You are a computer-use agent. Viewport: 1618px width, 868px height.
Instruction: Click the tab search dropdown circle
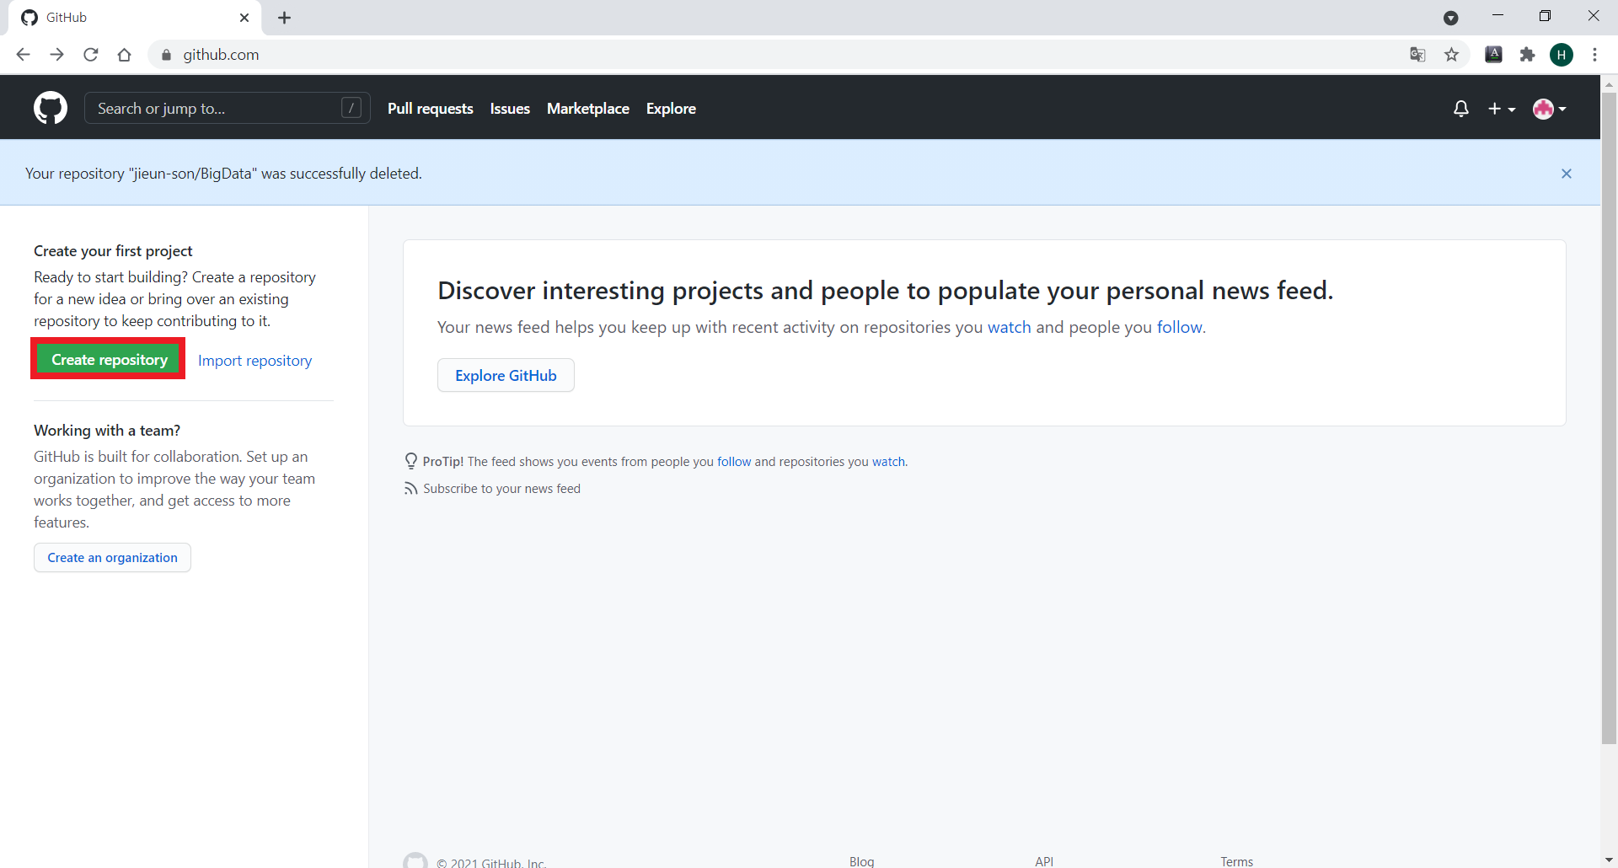[1451, 18]
